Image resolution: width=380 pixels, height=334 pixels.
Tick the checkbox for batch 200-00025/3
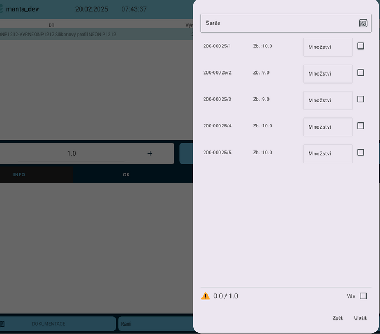point(360,99)
